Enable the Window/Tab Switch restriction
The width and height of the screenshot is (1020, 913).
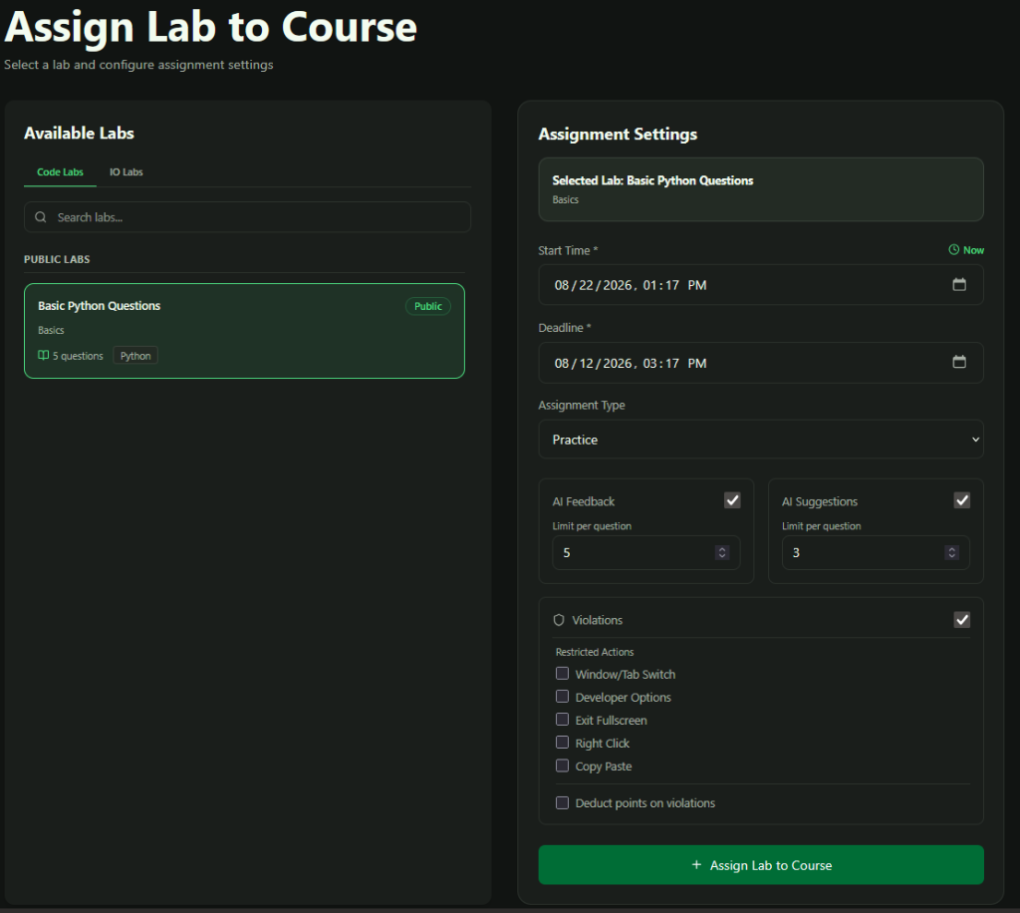(x=562, y=674)
